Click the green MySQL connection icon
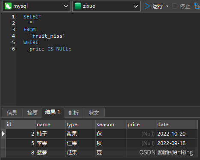Screen dimensions: 200x160 click(8, 6)
